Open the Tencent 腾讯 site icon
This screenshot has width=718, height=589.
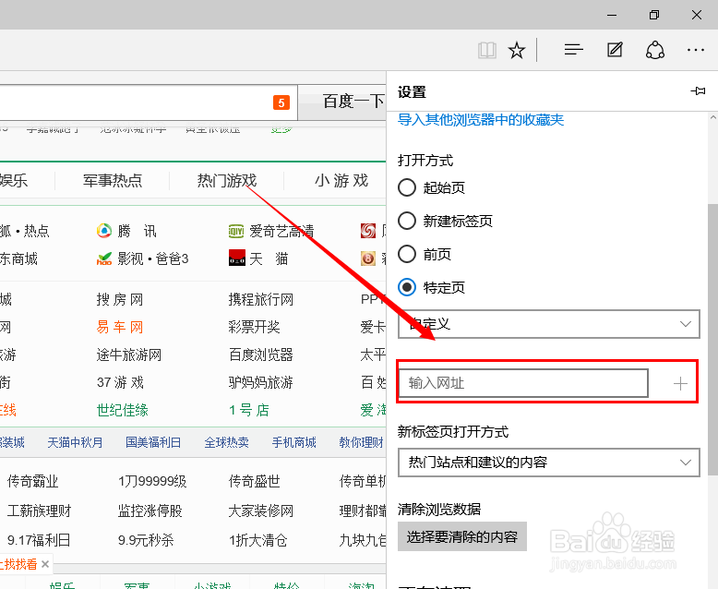pyautogui.click(x=104, y=231)
